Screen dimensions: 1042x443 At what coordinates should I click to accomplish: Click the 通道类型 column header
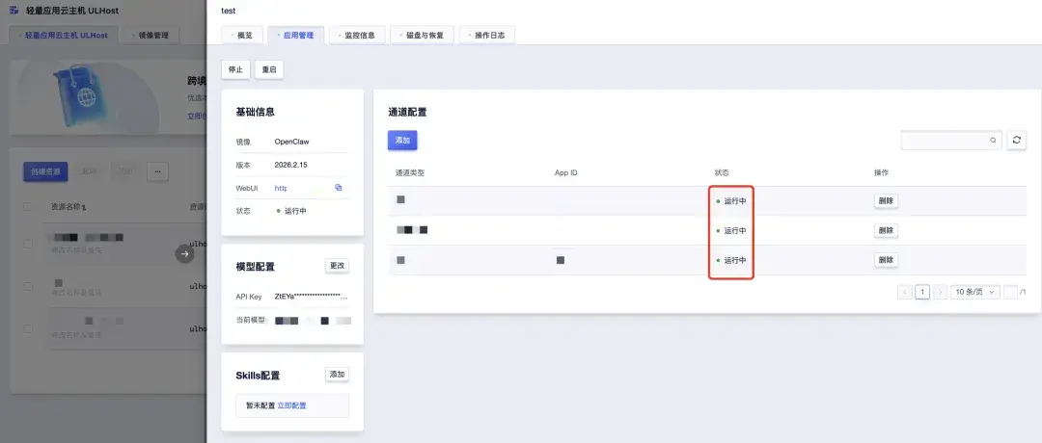coord(410,172)
